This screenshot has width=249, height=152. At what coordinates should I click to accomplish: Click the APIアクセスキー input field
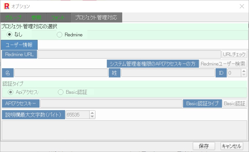coord(111,104)
